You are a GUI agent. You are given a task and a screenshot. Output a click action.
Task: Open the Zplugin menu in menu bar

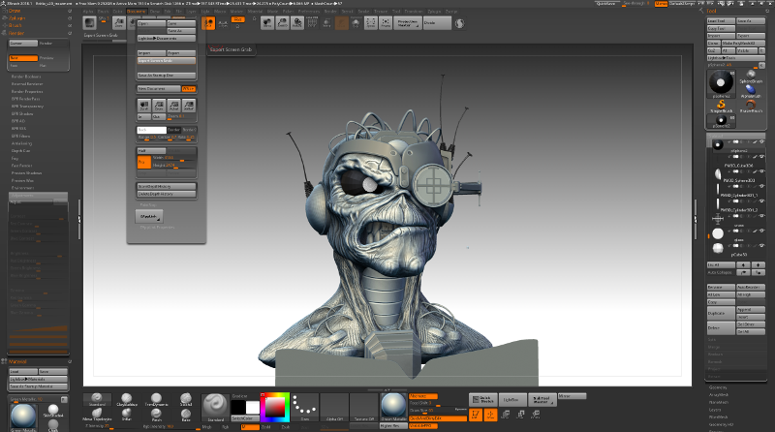click(434, 11)
